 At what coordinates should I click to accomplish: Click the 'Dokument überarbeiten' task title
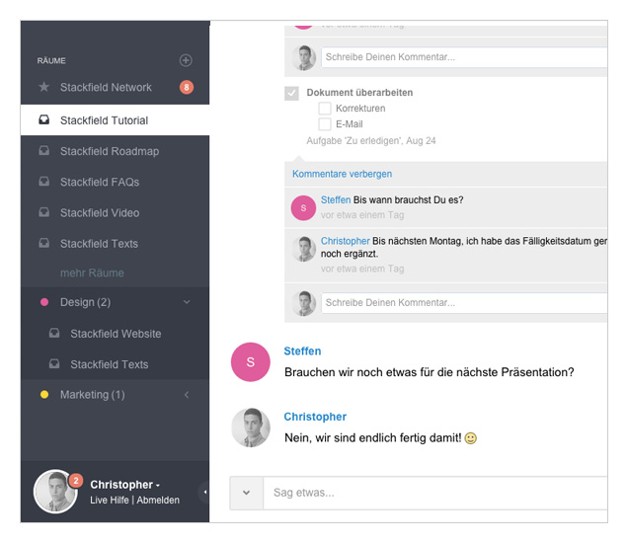pos(359,93)
